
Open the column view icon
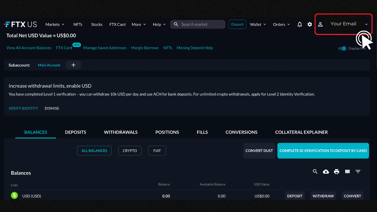[347, 171]
